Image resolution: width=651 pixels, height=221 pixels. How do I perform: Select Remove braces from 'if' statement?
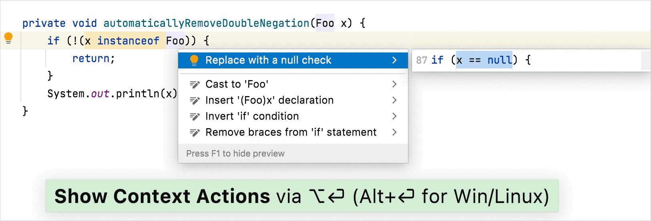[293, 132]
